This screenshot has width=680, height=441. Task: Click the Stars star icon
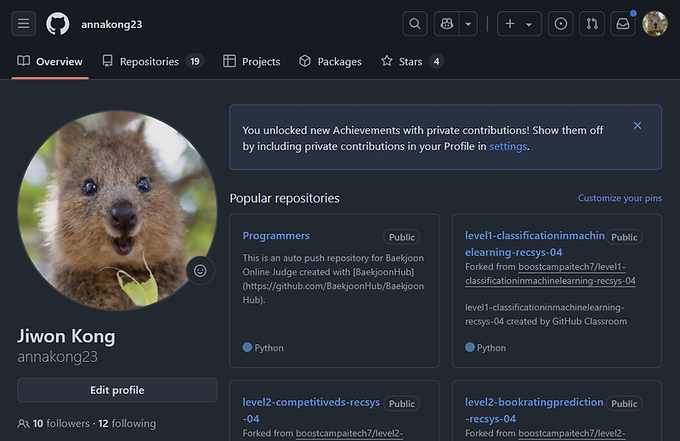pyautogui.click(x=387, y=60)
